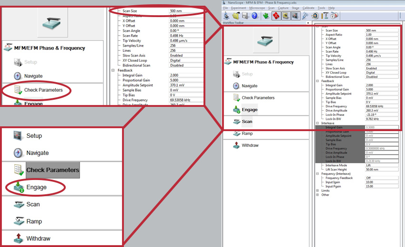Click the Ramp icon in the main workflow toolbar
405x247 pixels.
(x=237, y=133)
